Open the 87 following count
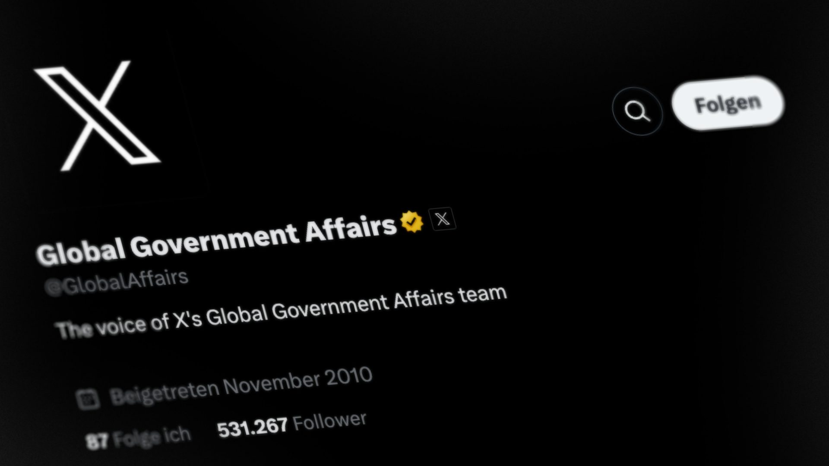The height and width of the screenshot is (466, 829). pyautogui.click(x=96, y=441)
